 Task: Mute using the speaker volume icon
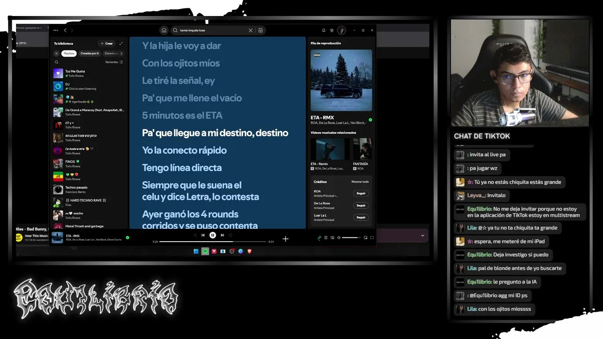tap(339, 238)
